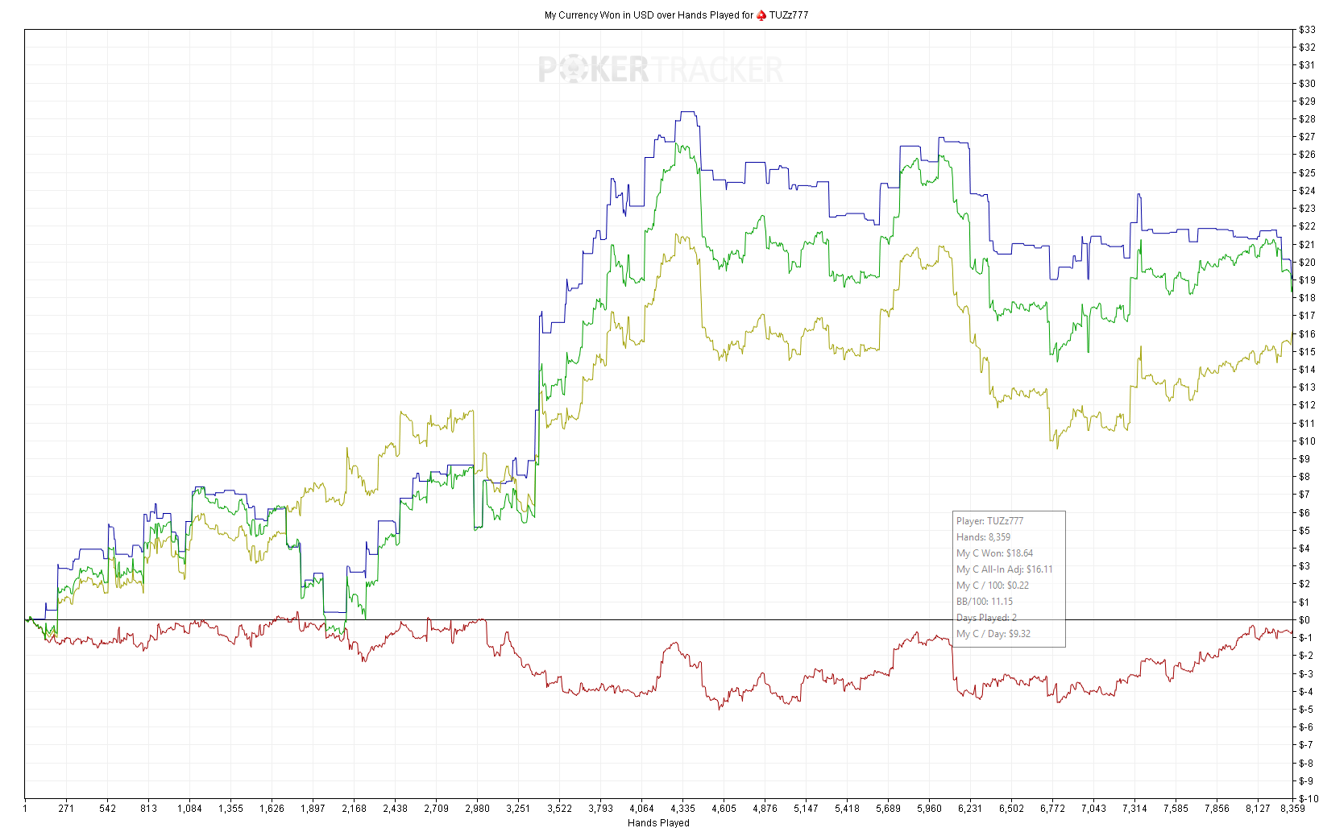Click 'Hands: 8,359' line in the tooltip
This screenshot has width=1323, height=828.
983,537
